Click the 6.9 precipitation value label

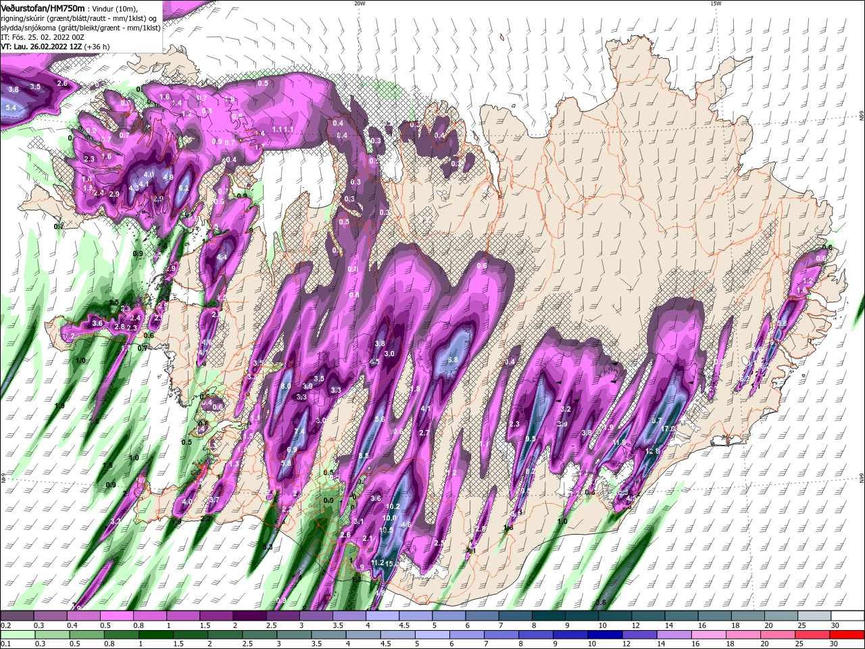point(292,450)
